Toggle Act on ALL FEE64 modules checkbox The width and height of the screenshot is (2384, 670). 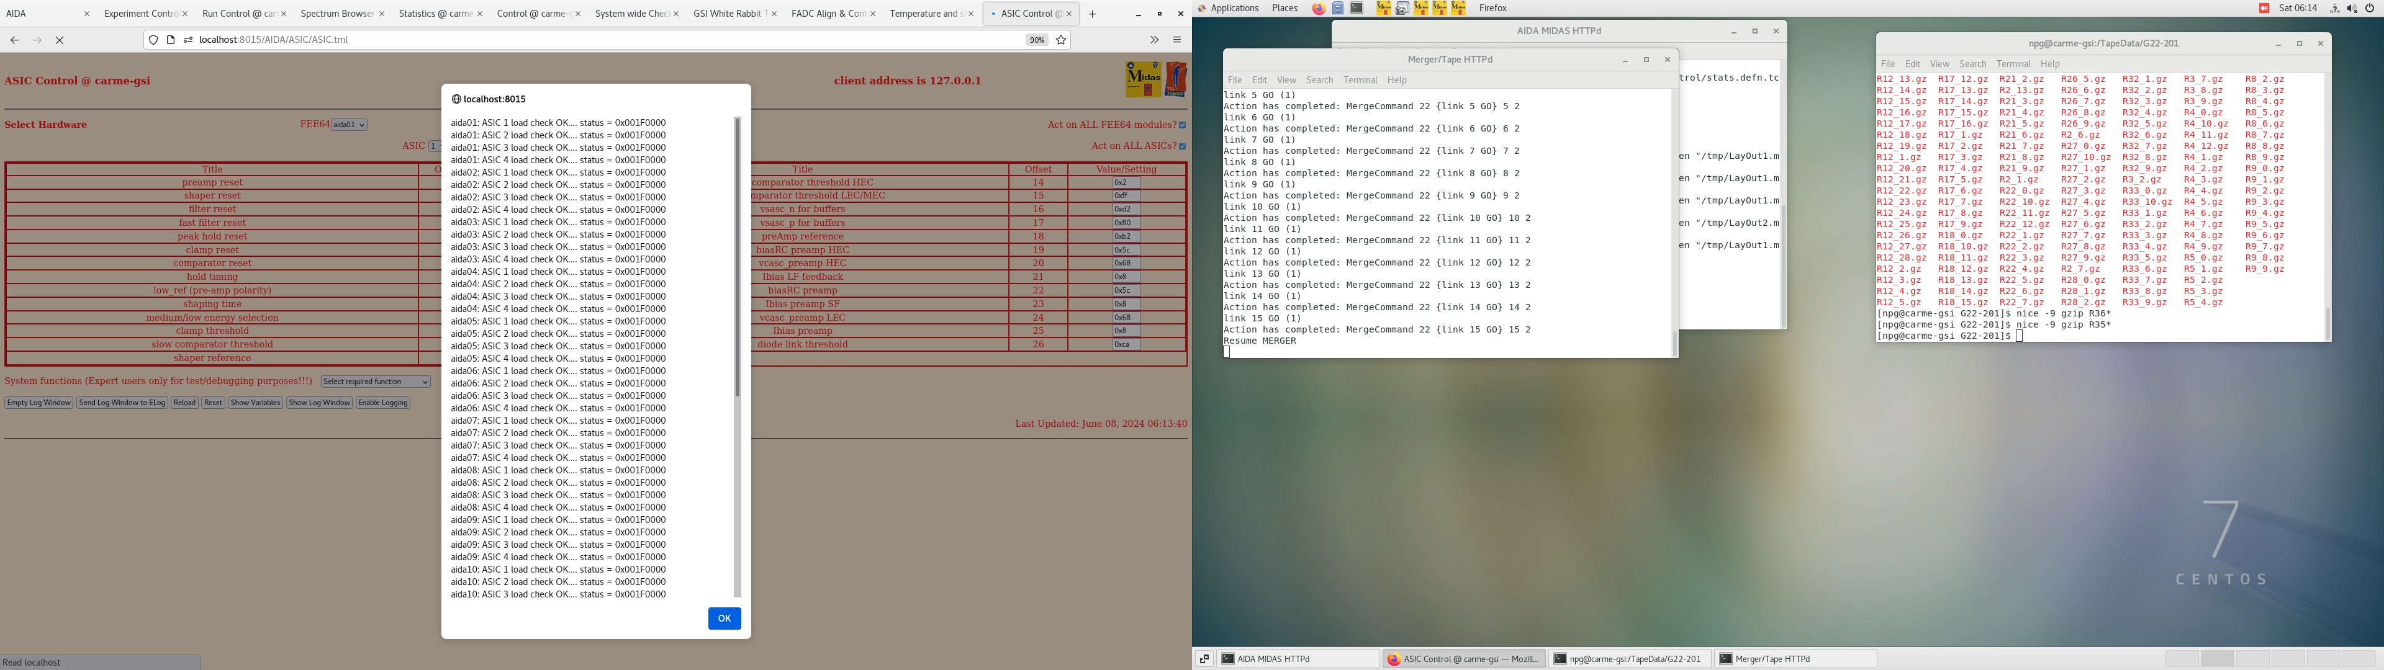coord(1182,125)
